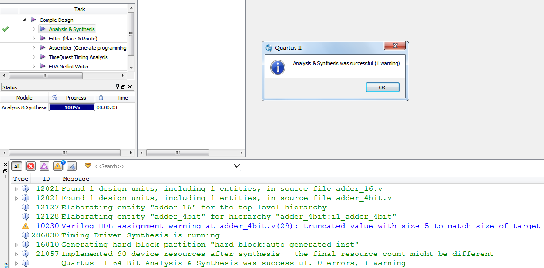Click the Type column header

click(x=21, y=179)
